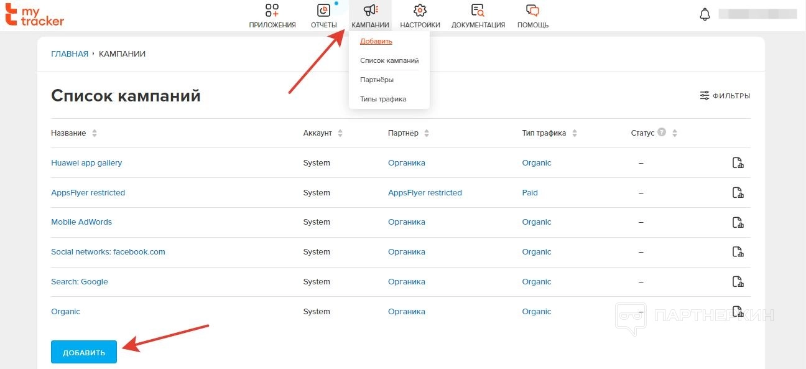Open the Документация icon

[x=478, y=11]
